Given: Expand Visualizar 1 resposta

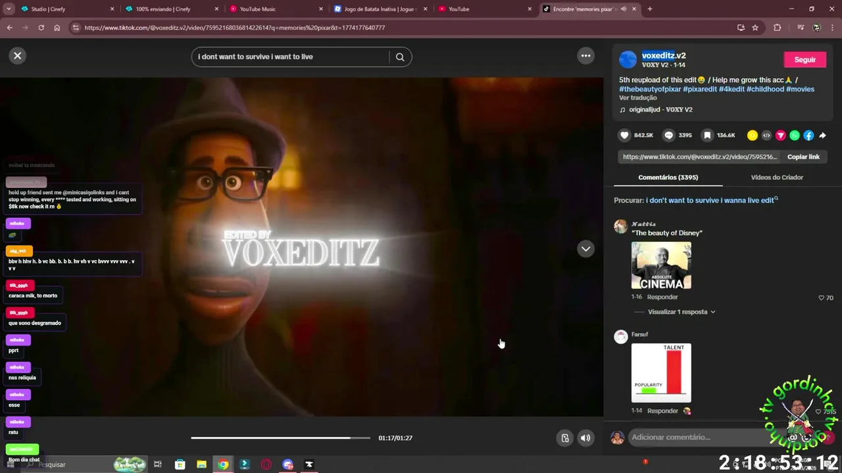Looking at the screenshot, I should (x=681, y=312).
